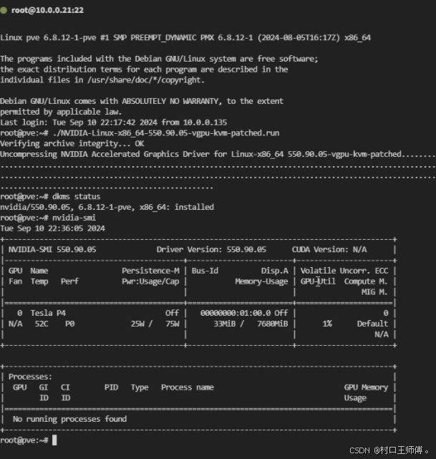Viewport: 436px width, 459px height.
Task: Click the 'Processes:' section label
Action: coord(30,377)
